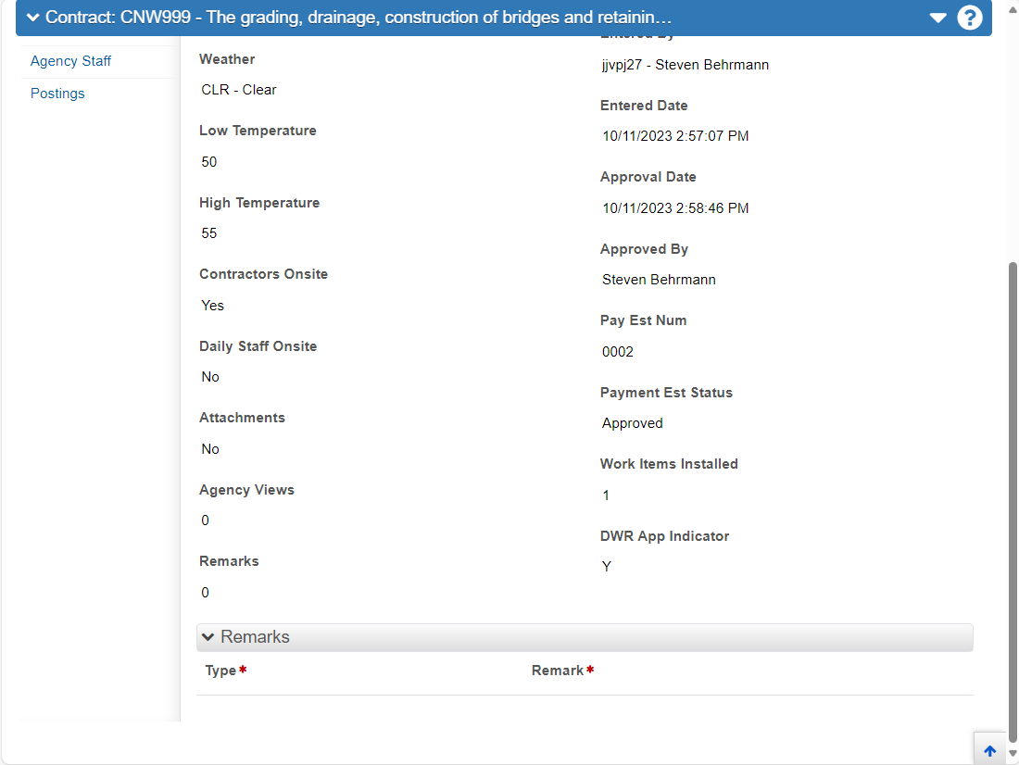Click the Approved payment estimate status
The image size is (1019, 765).
(x=633, y=424)
